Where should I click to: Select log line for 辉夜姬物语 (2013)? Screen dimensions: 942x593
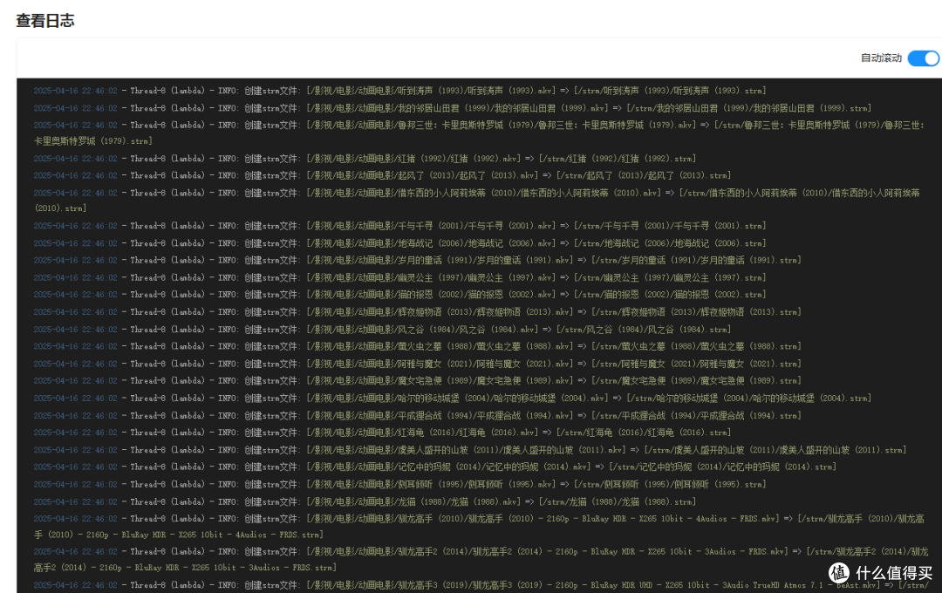pyautogui.click(x=418, y=312)
